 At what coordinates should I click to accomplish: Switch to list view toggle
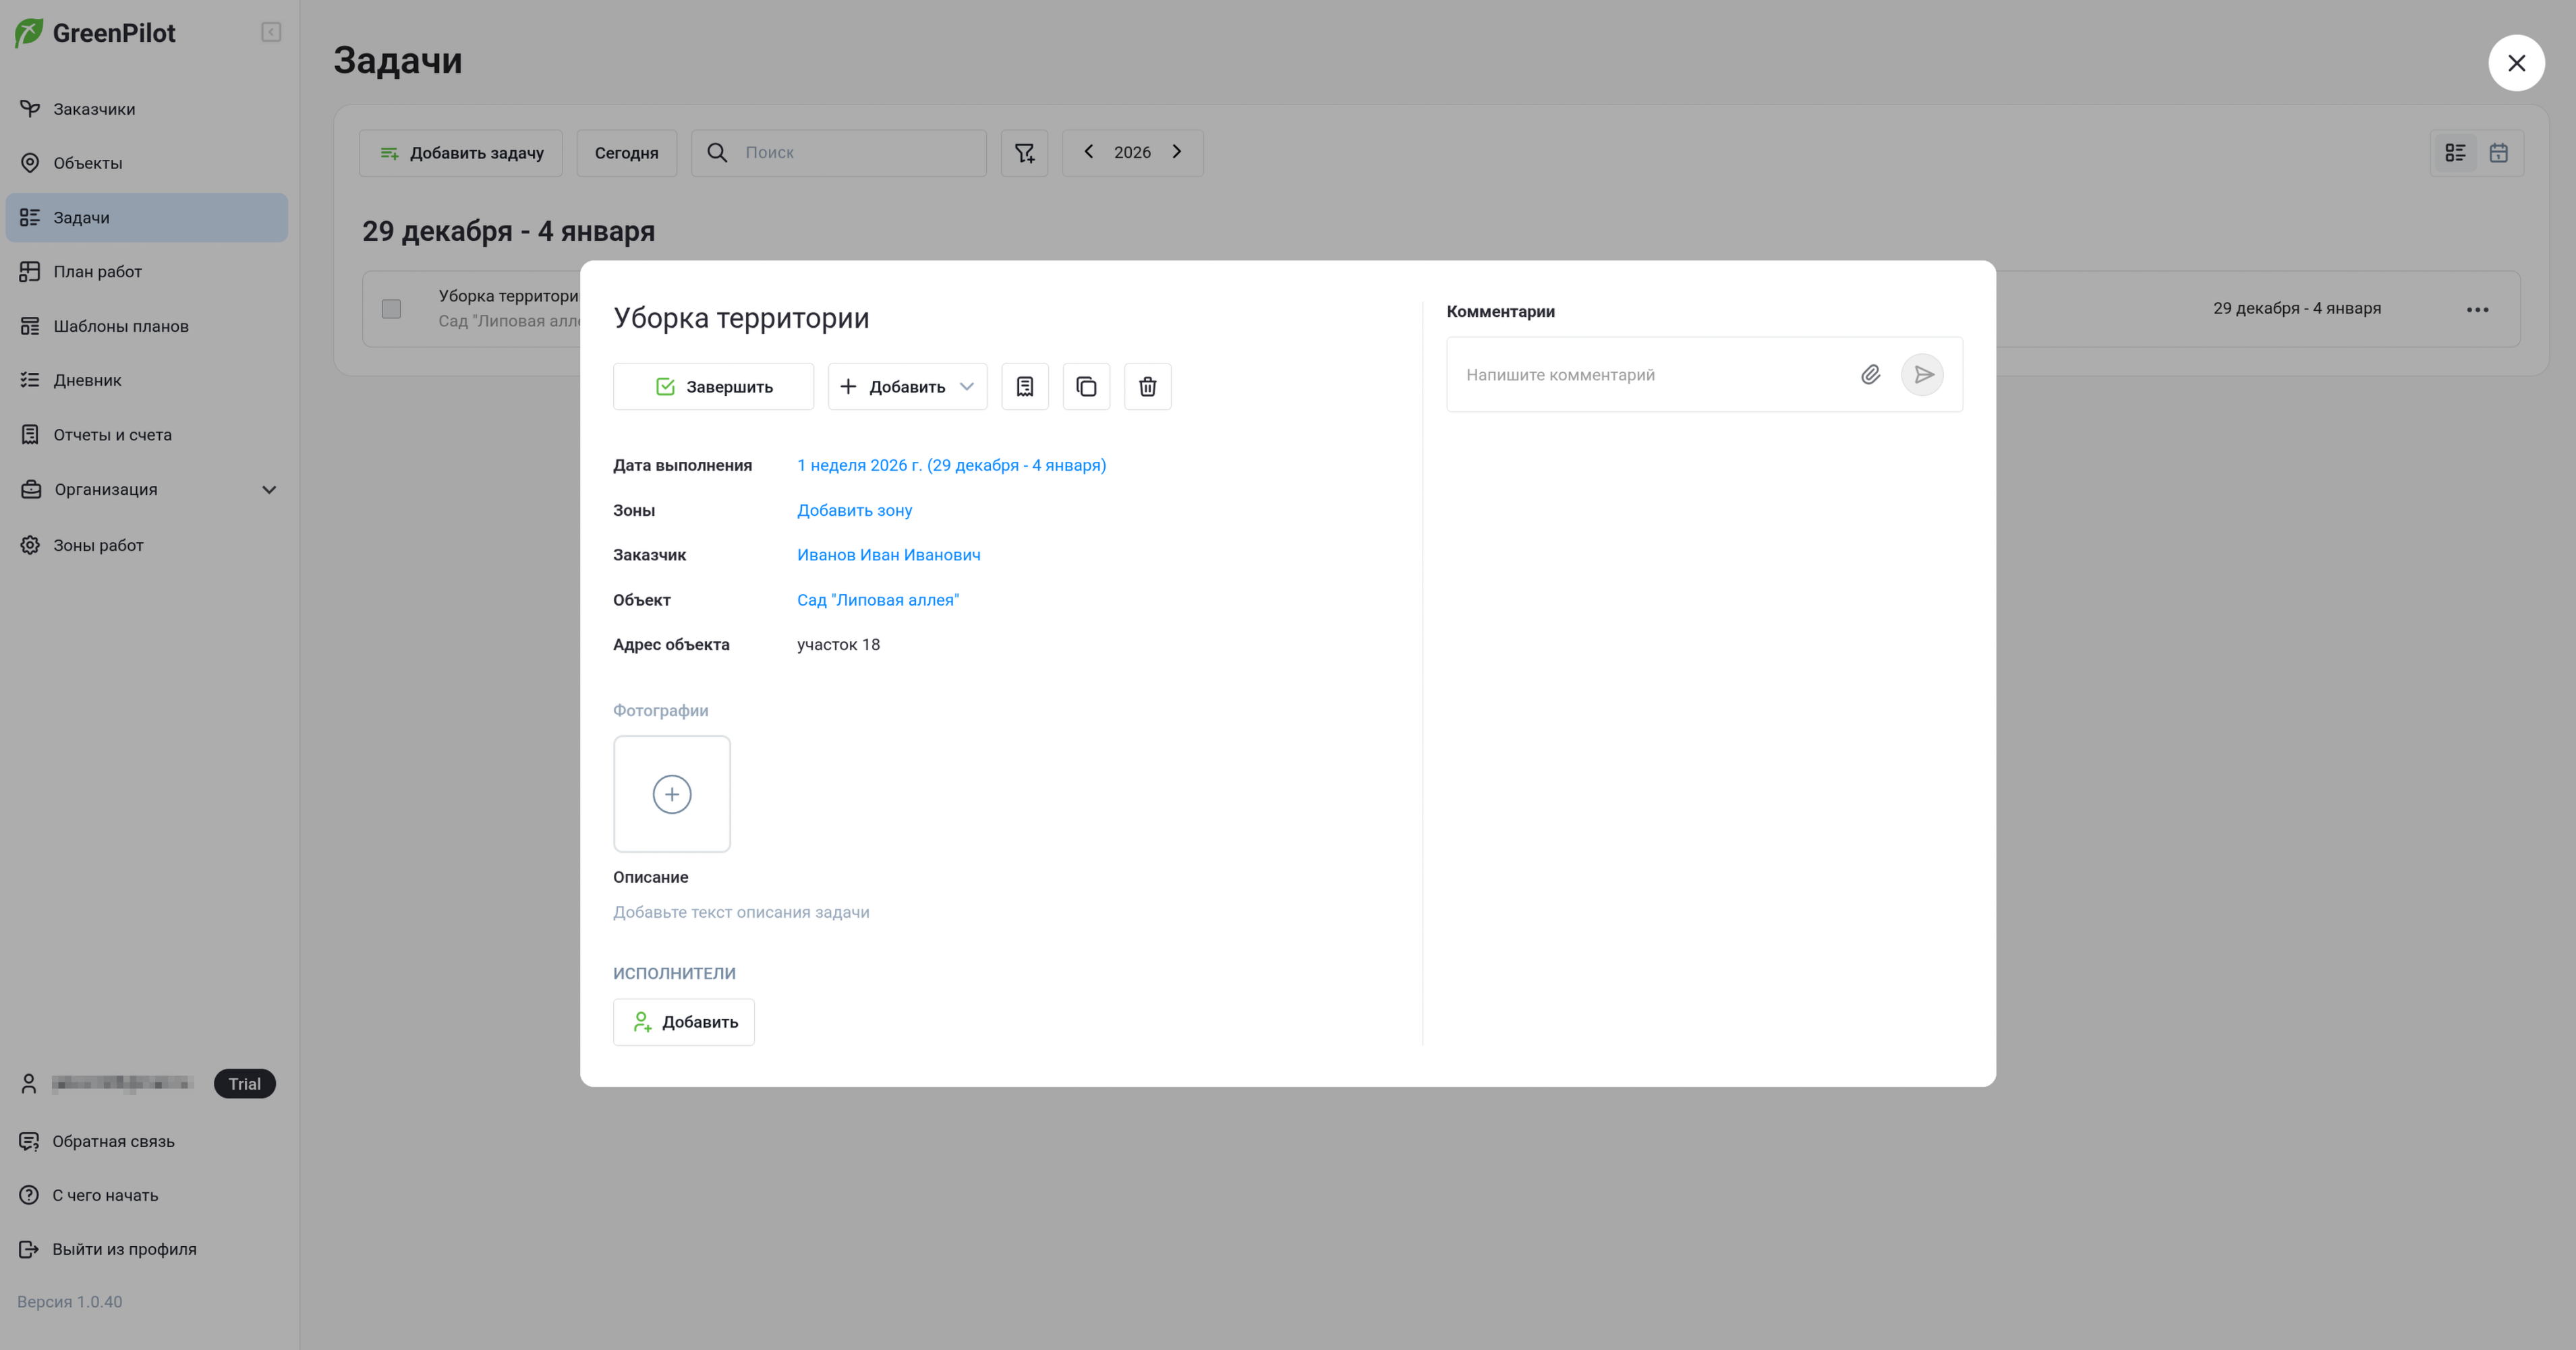coord(2455,153)
